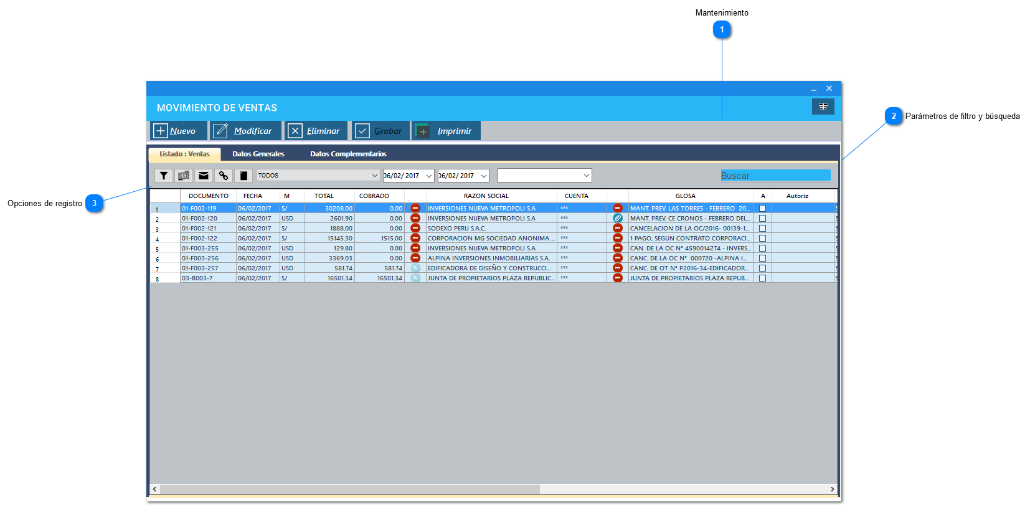Click the red icon beside MANT. PREV. LAS TORRES glosa
Screen dimensions: 1030x507
(618, 208)
